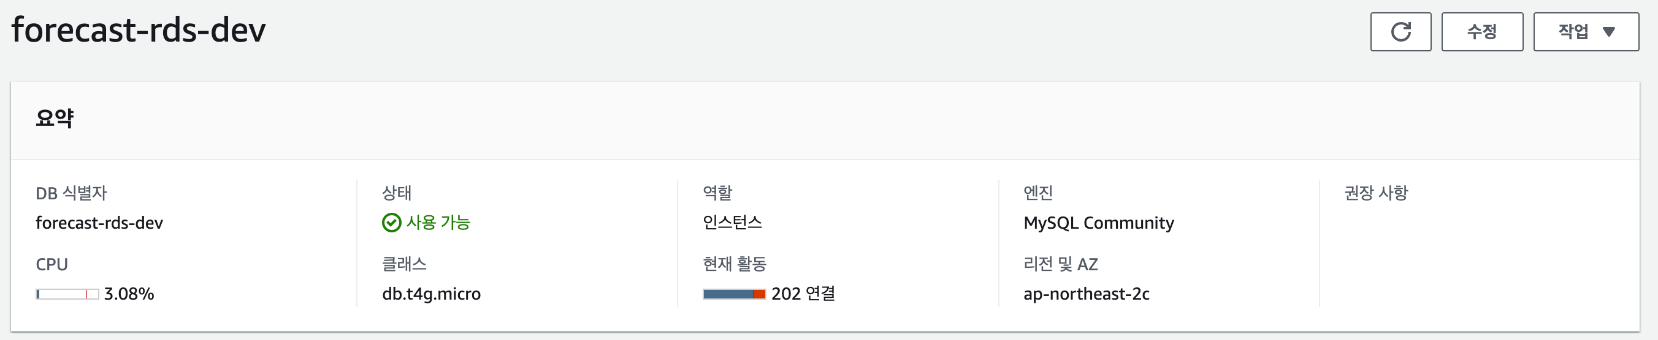Click the 리전 및 AZ label

(x=1060, y=264)
